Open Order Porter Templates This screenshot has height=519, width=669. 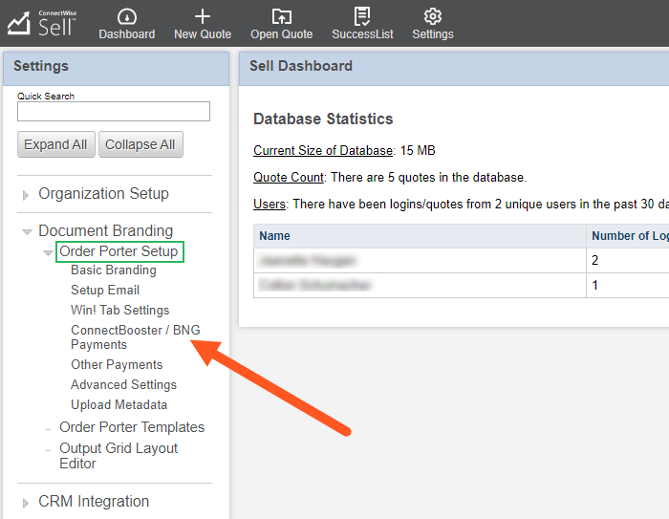pyautogui.click(x=132, y=427)
